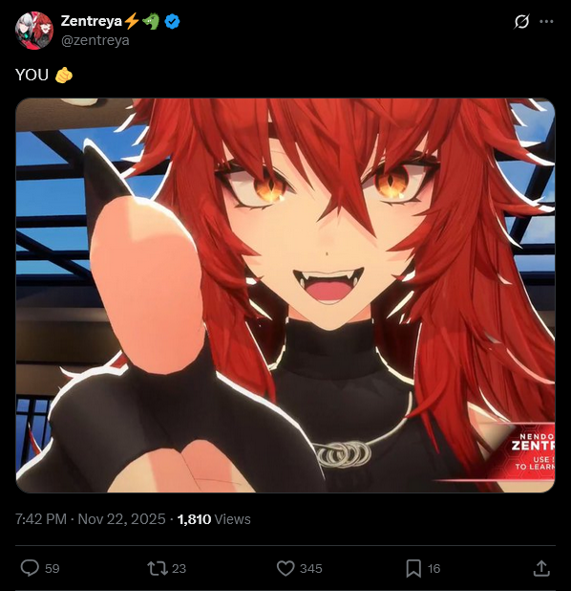Bookmark this post
The image size is (571, 591).
point(413,568)
